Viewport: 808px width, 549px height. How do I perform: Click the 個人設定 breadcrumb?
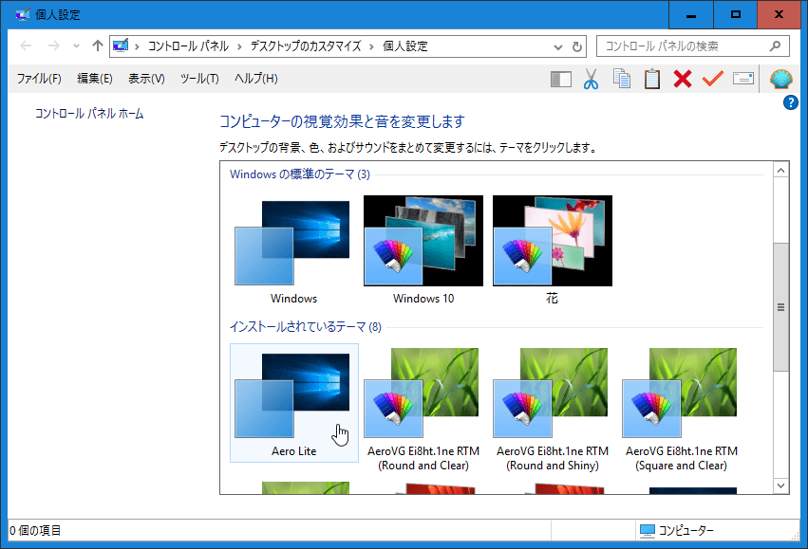(405, 46)
